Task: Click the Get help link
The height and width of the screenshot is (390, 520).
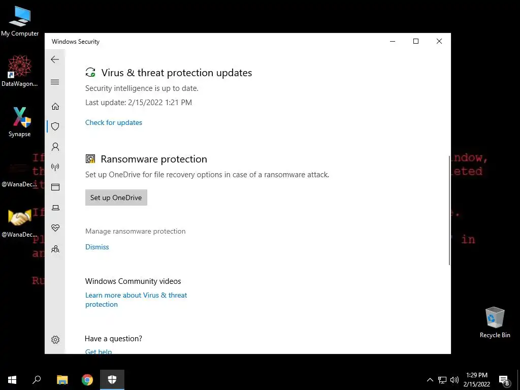Action: (99, 351)
